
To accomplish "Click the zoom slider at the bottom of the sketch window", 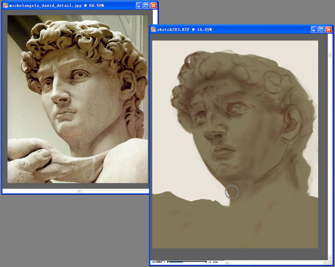I will pyautogui.click(x=187, y=262).
